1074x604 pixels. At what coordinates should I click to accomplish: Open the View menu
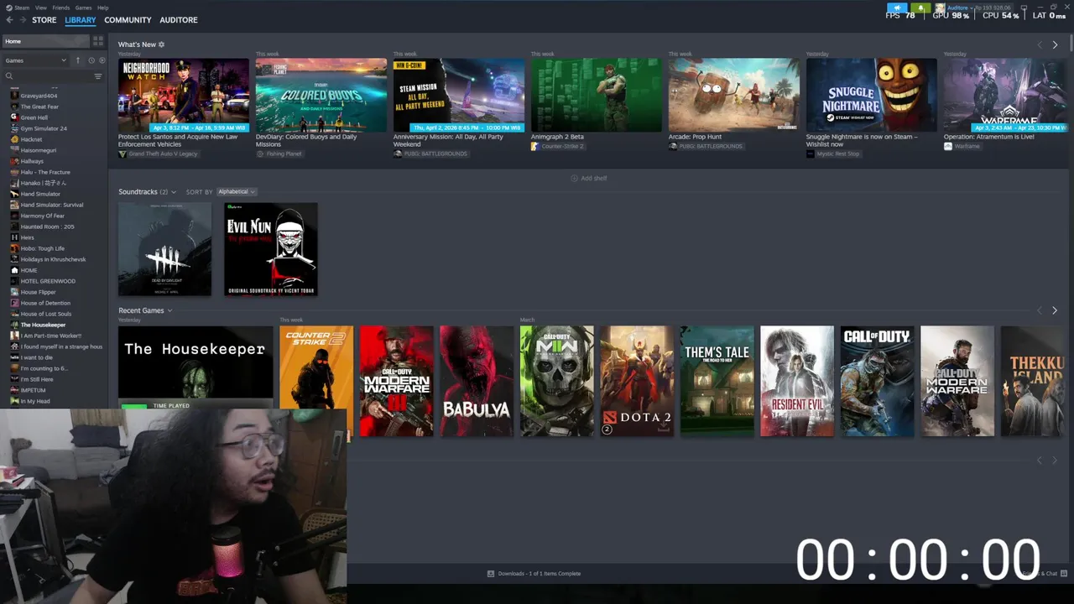(40, 8)
